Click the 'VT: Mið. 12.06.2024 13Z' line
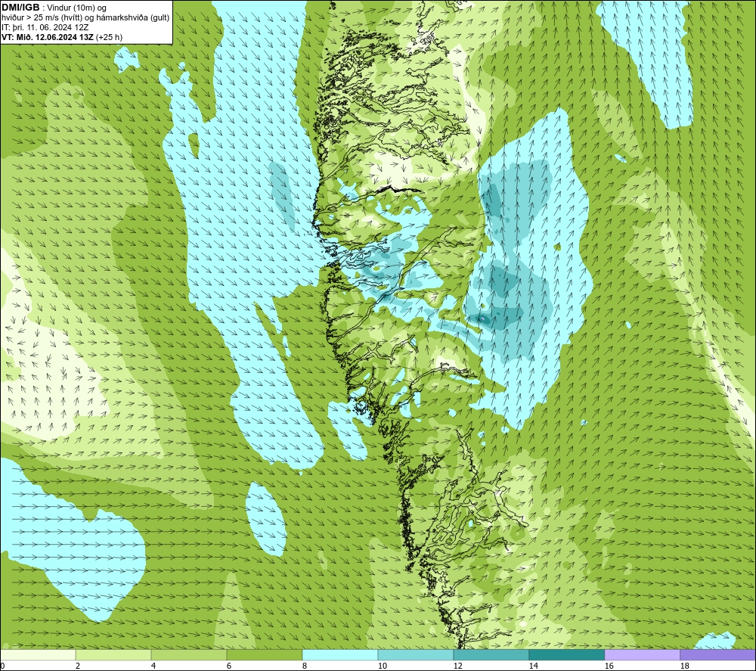Image resolution: width=756 pixels, height=671 pixels. pyautogui.click(x=48, y=37)
